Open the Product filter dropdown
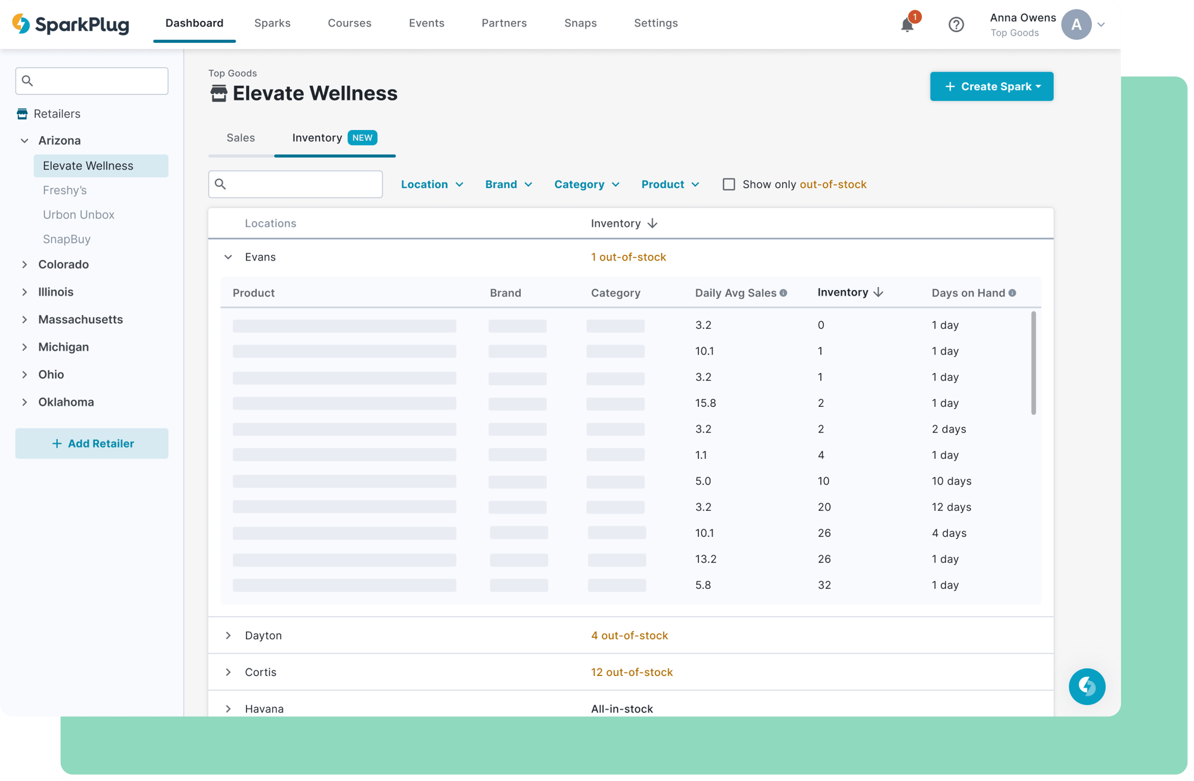This screenshot has height=781, width=1194. pos(670,184)
